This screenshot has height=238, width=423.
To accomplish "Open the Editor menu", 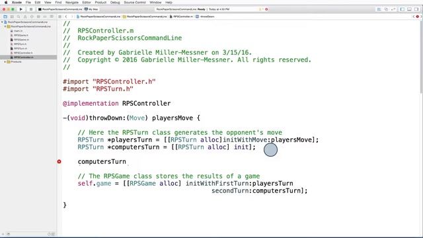I will point(87,3).
